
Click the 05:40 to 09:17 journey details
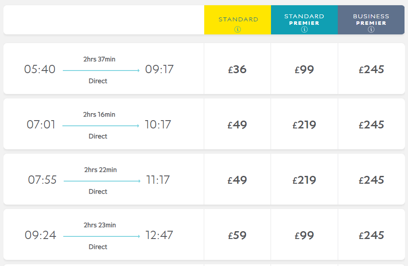point(99,69)
